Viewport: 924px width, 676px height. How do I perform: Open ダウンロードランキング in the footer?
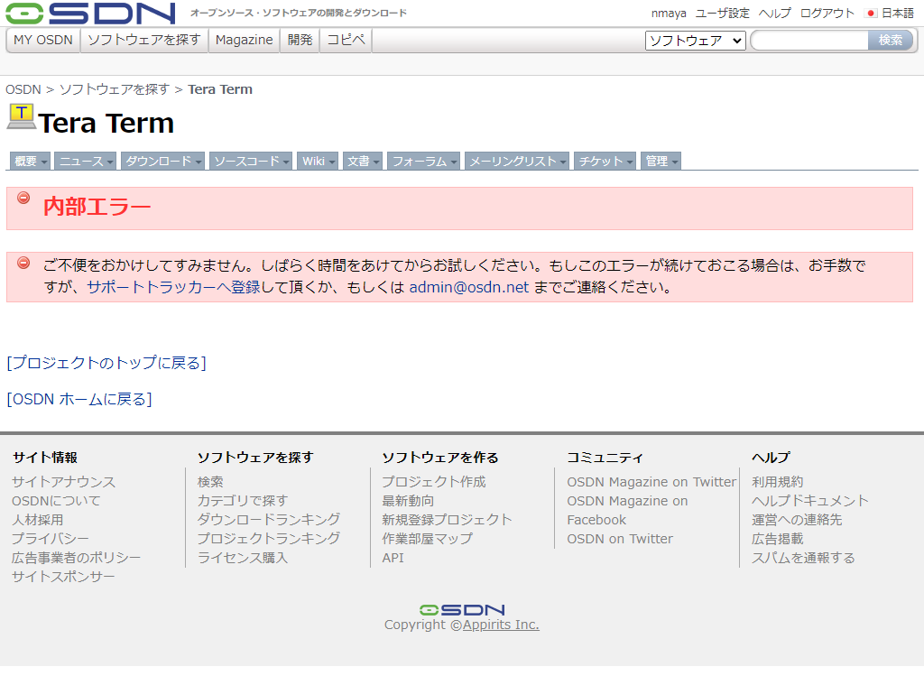coord(269,520)
